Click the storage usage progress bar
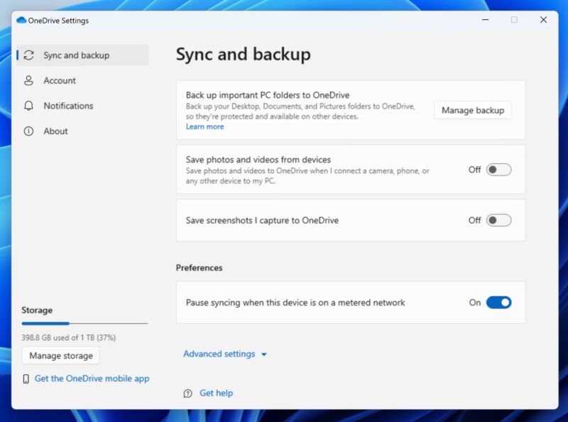This screenshot has height=422, width=568. click(84, 324)
